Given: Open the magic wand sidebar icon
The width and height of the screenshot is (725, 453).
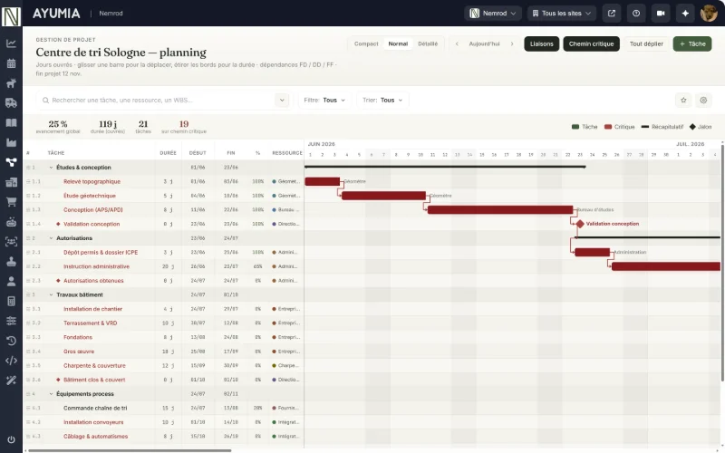Looking at the screenshot, I should [x=11, y=381].
